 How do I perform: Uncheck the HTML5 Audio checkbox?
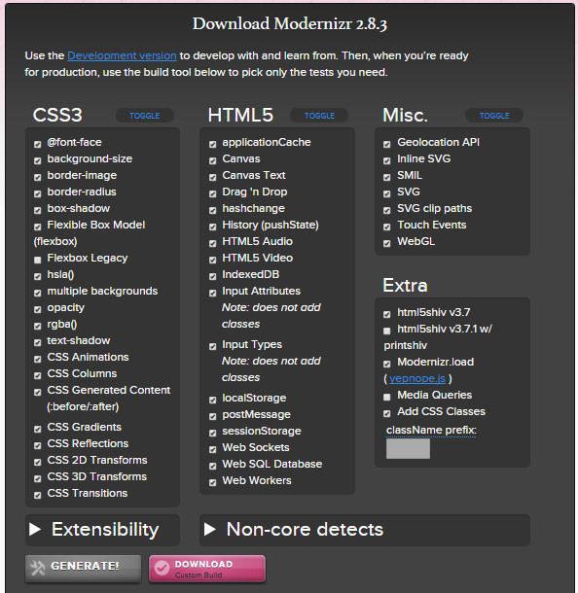pyautogui.click(x=213, y=243)
